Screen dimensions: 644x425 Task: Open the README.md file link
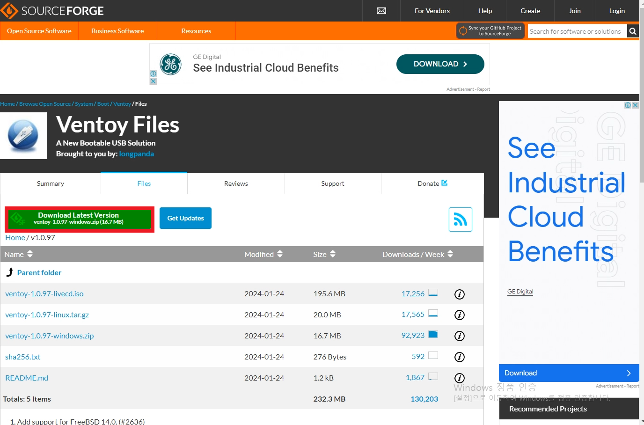(x=27, y=378)
